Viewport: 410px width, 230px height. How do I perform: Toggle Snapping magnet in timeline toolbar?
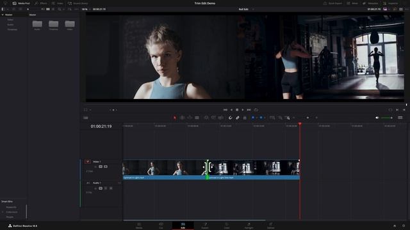tap(230, 118)
